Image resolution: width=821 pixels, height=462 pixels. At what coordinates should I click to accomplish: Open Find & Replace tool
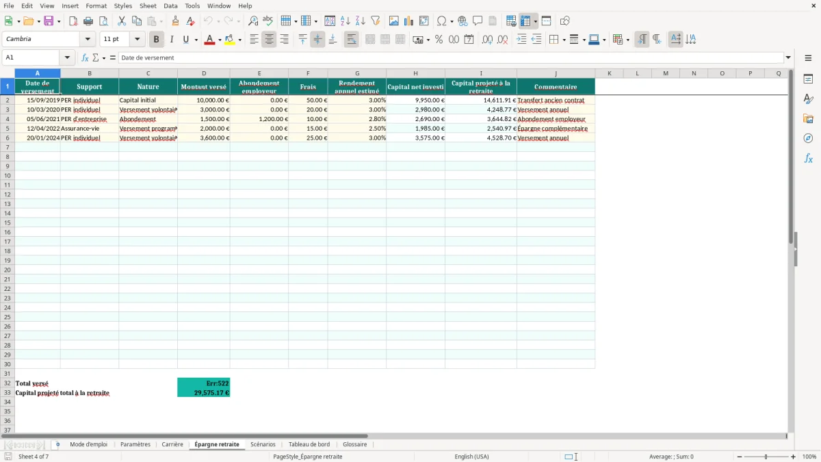coord(253,21)
